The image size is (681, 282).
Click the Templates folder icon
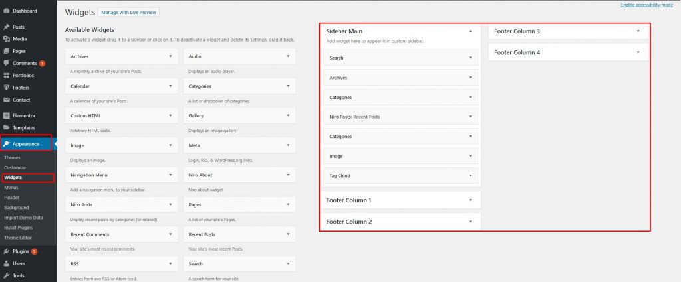(6, 128)
